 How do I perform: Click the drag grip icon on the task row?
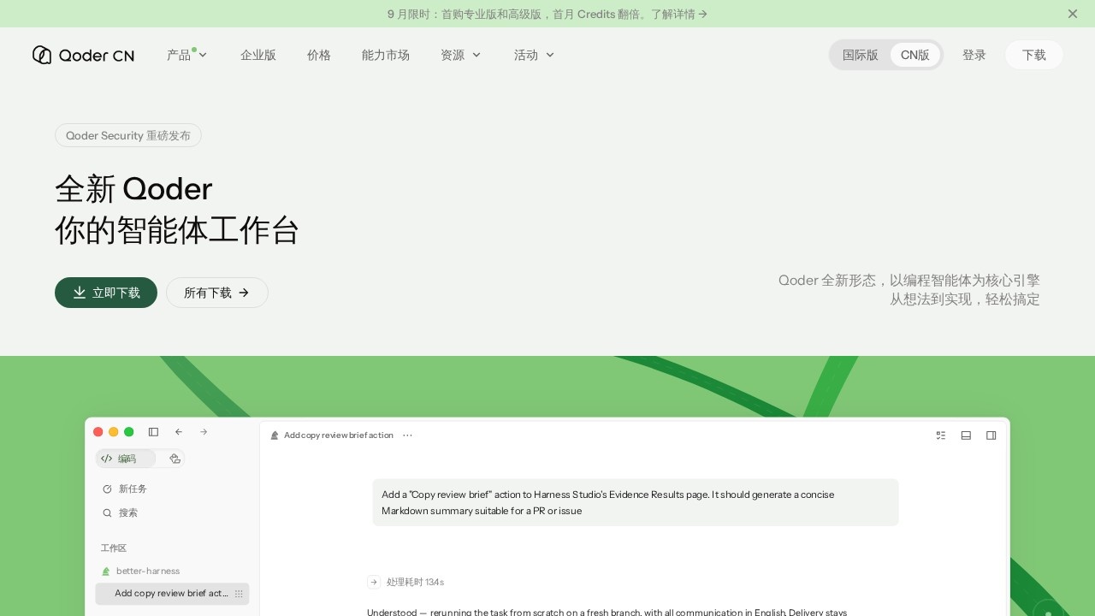(x=239, y=594)
